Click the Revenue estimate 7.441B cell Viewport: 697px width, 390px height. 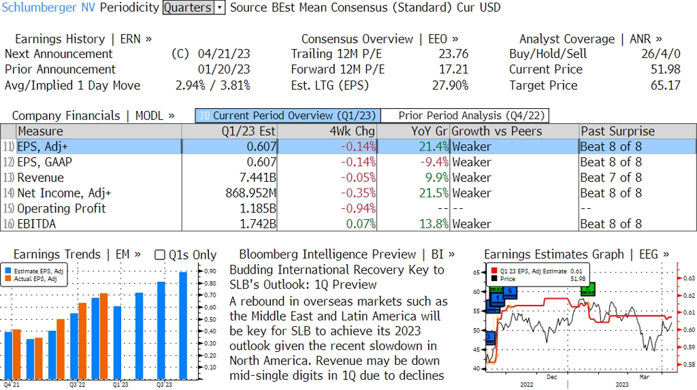258,178
